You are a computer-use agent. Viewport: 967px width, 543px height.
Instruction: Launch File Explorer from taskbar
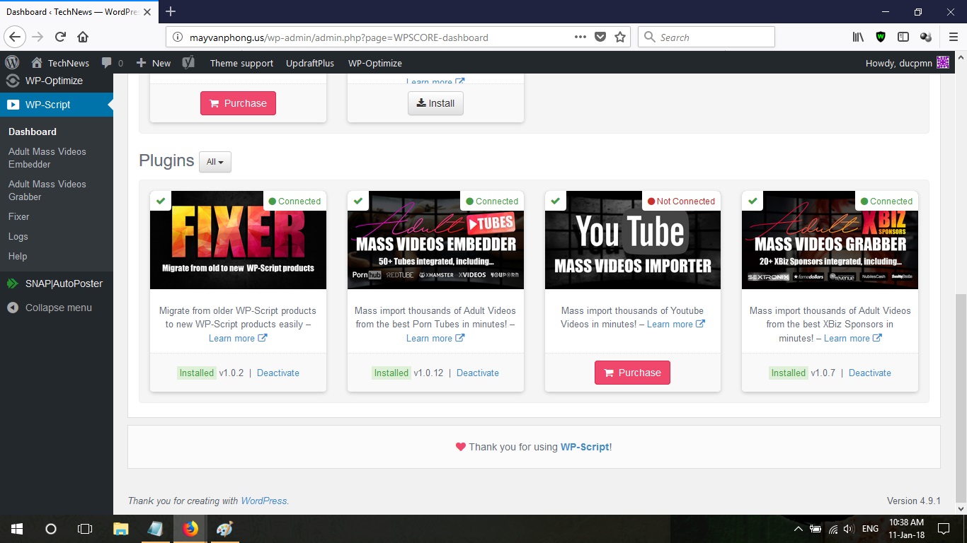(121, 529)
